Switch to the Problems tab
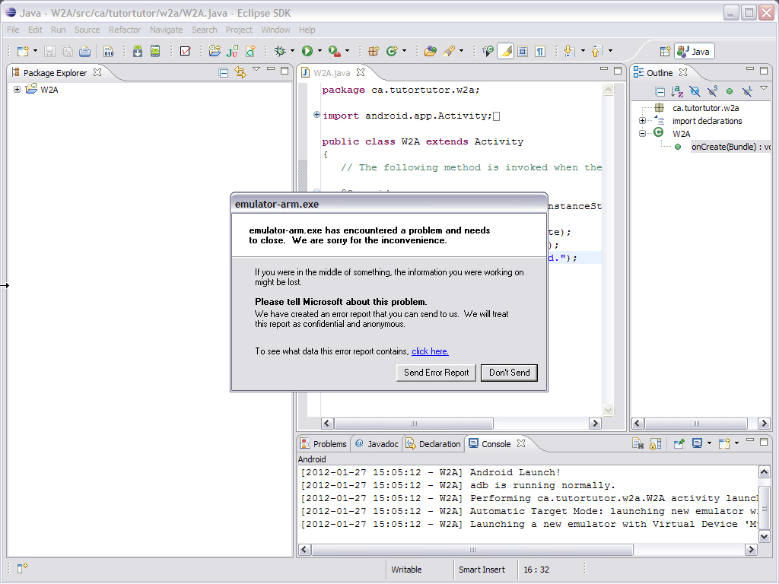 coord(324,444)
